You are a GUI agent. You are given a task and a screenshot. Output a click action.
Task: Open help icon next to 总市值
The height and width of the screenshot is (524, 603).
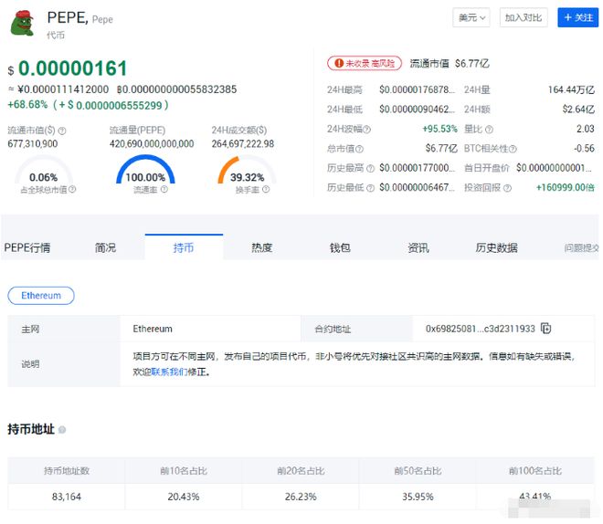coord(360,149)
